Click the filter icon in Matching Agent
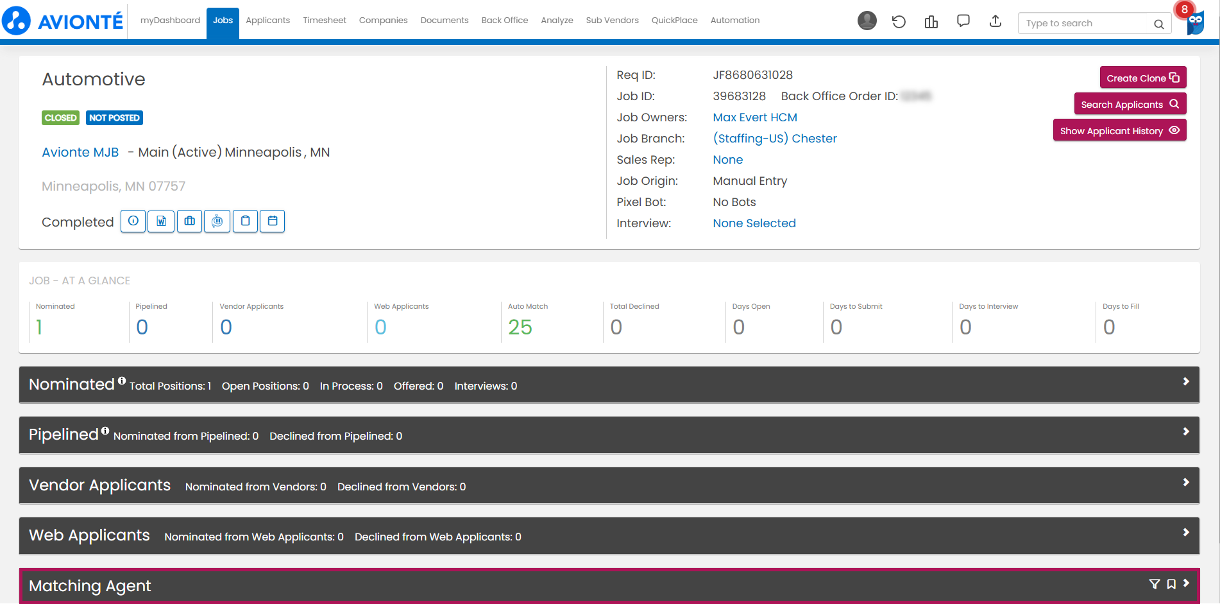 coord(1155,584)
